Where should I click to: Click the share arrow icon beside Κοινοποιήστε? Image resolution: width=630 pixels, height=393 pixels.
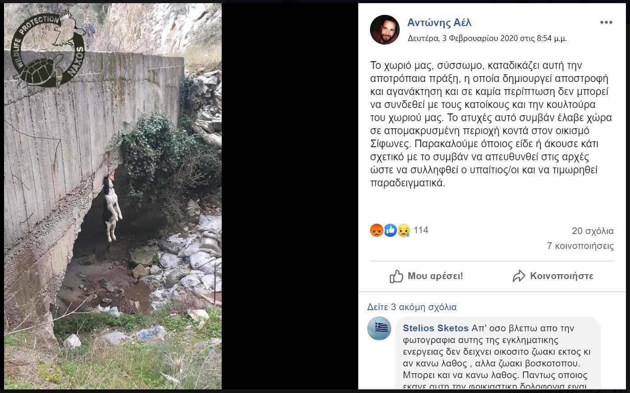coord(519,276)
